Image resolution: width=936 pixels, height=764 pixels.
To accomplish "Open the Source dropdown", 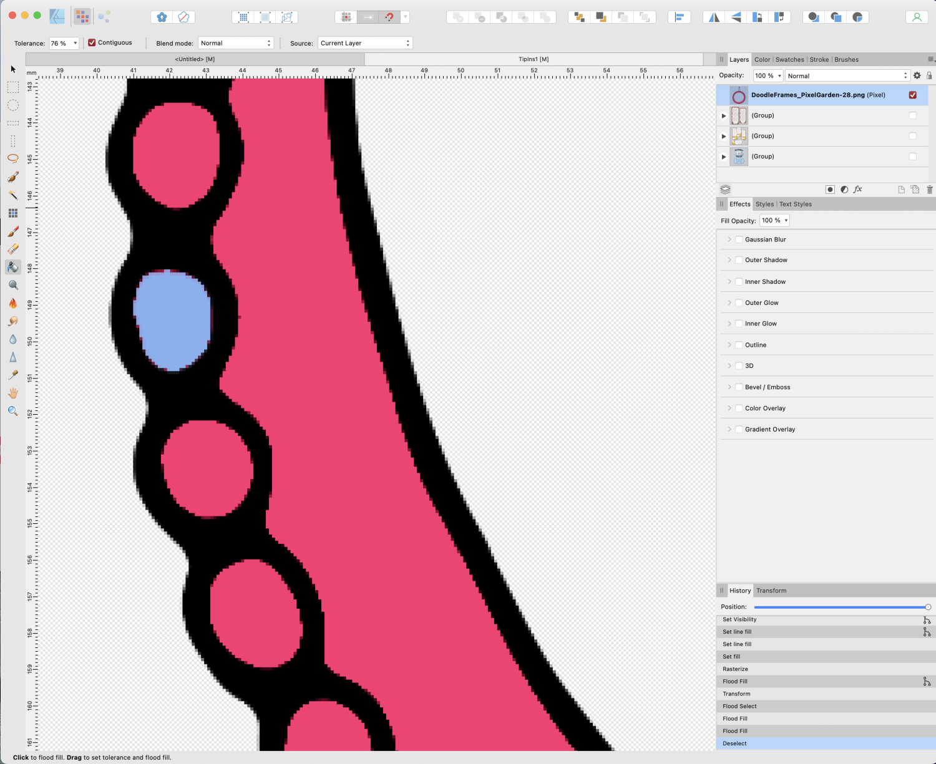I will [x=365, y=42].
